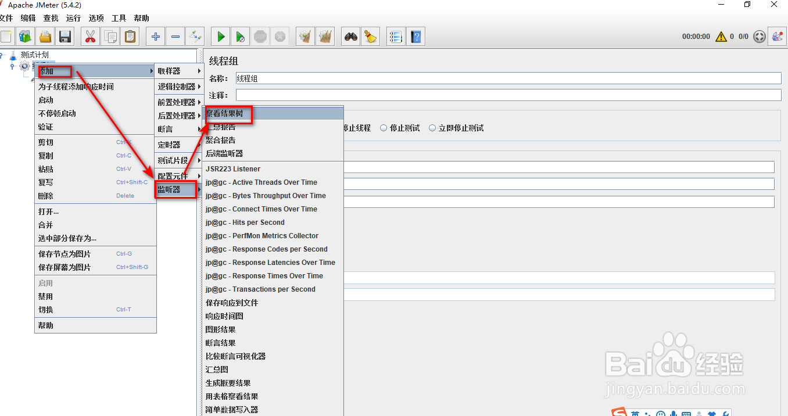Click the Stop sign icon
The width and height of the screenshot is (788, 416).
[260, 37]
